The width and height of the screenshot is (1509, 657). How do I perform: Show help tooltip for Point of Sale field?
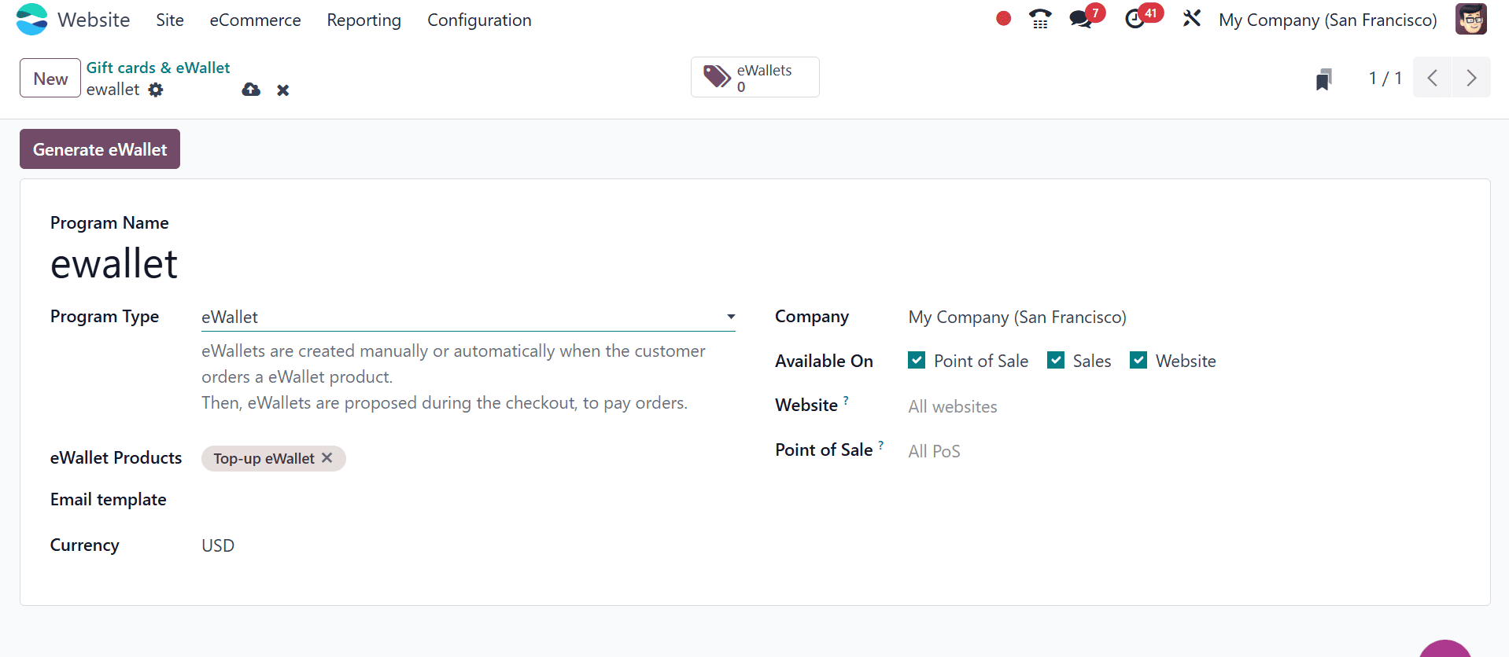tap(880, 445)
